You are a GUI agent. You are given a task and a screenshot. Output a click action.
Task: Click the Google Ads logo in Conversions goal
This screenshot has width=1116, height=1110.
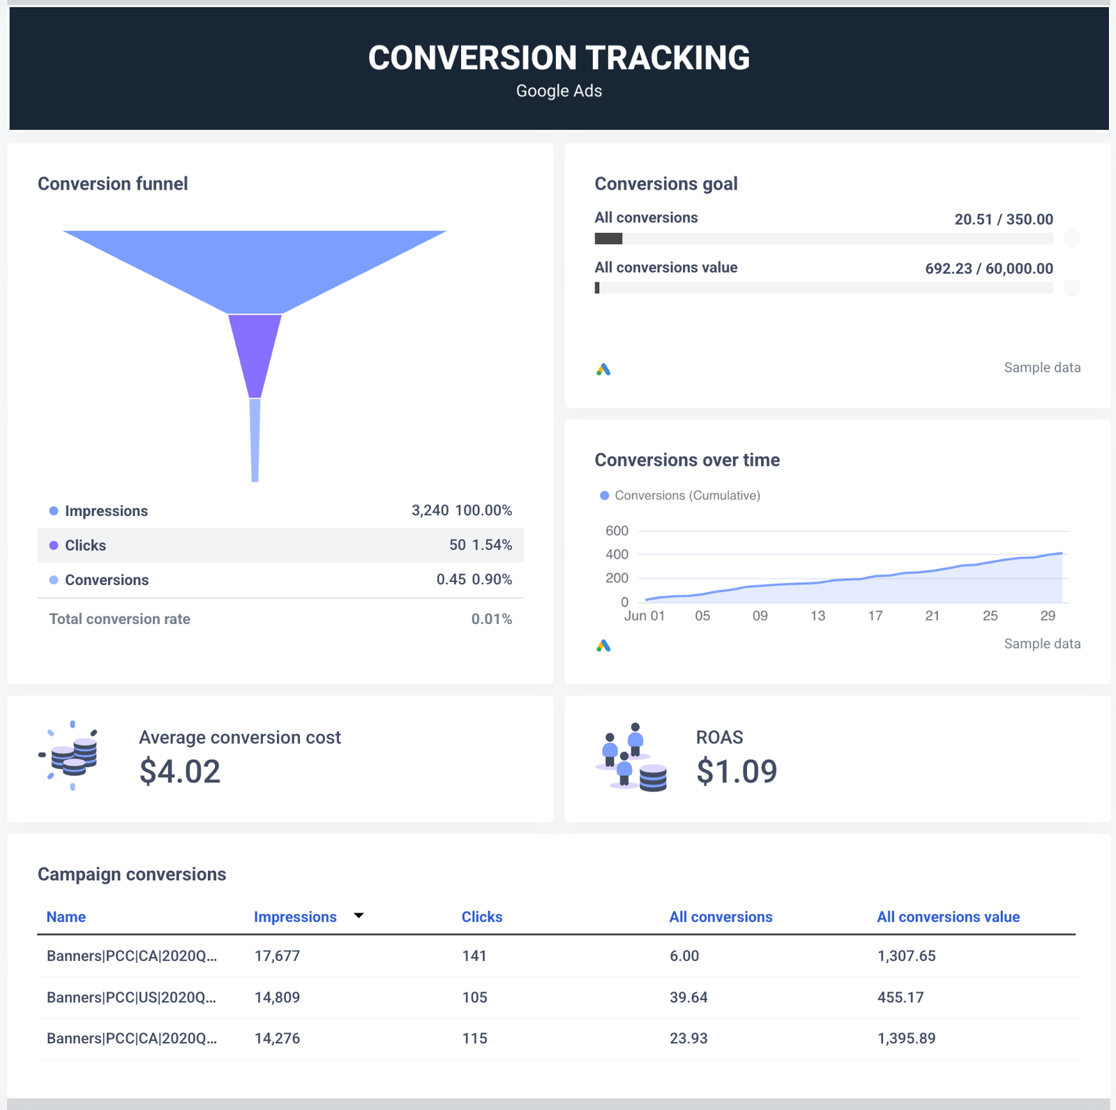[x=603, y=370]
